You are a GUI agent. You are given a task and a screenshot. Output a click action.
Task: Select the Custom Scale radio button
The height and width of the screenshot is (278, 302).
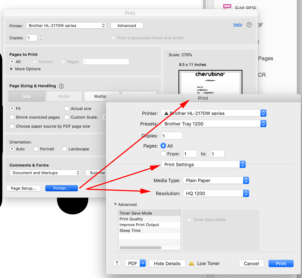[x=67, y=117]
